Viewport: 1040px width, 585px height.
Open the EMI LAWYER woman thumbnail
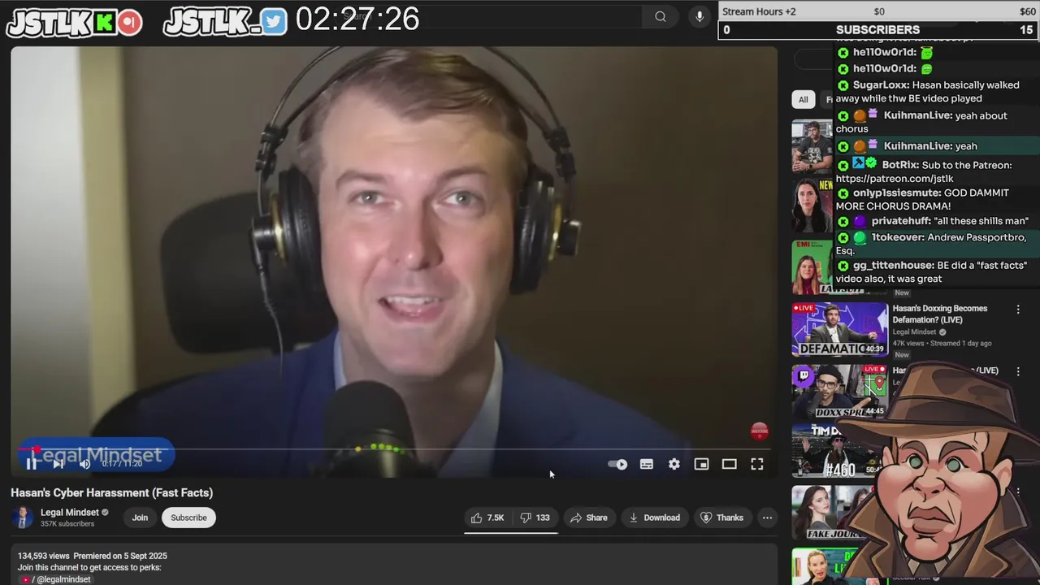812,266
